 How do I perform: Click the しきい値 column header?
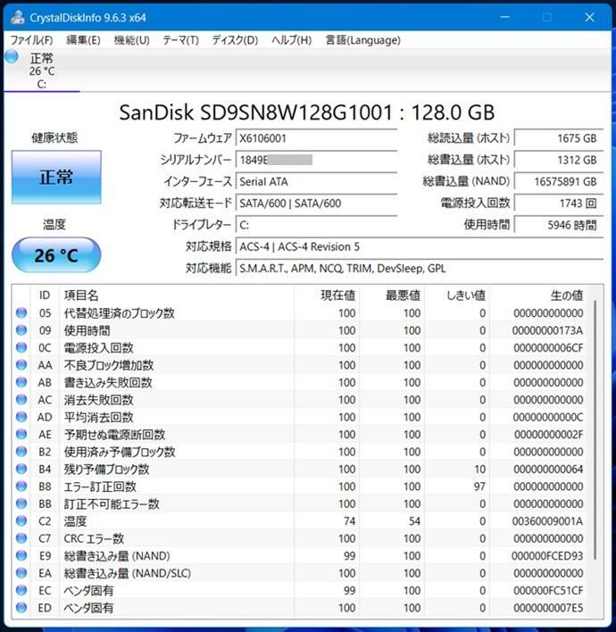(x=457, y=295)
